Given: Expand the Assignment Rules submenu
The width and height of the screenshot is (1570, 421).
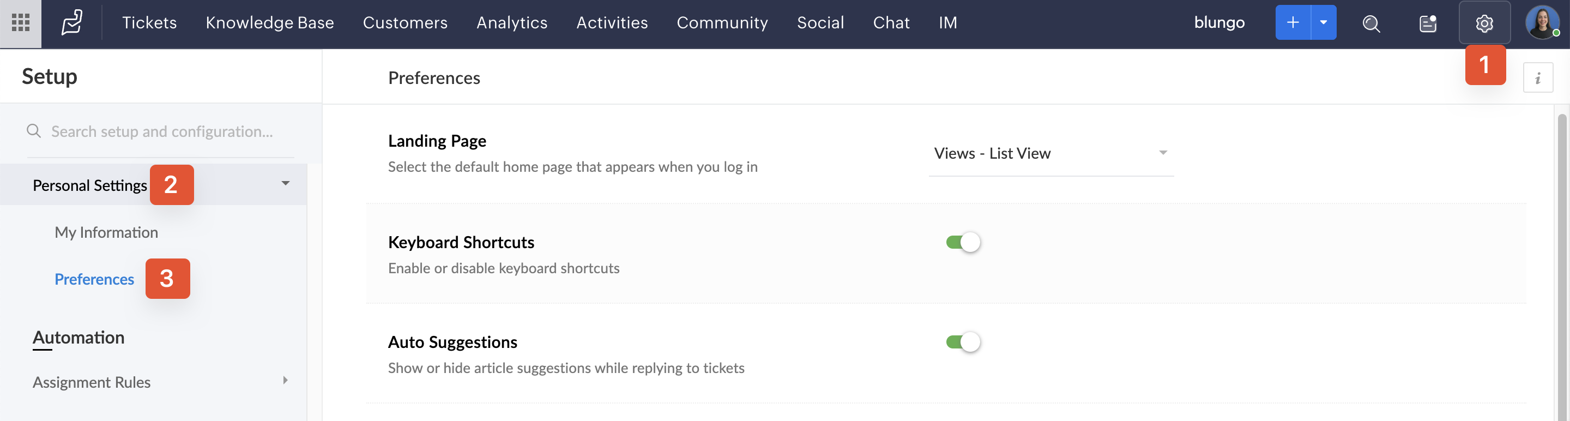Looking at the screenshot, I should point(285,381).
